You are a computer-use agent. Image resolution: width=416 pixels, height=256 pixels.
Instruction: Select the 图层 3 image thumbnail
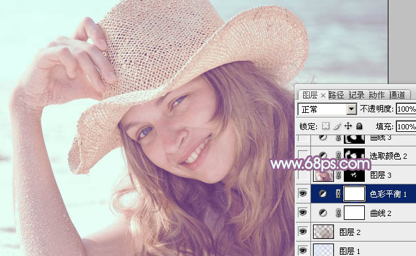(323, 175)
